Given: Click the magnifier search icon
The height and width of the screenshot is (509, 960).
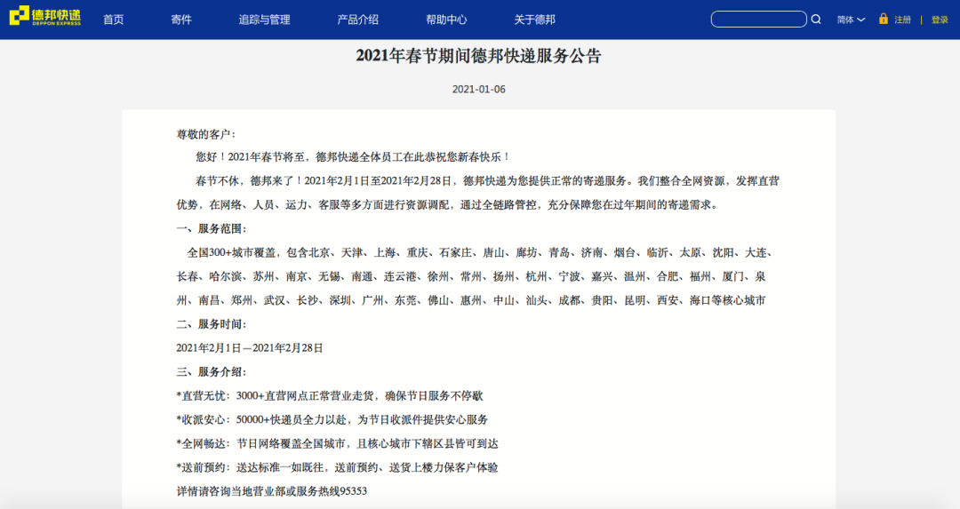Looking at the screenshot, I should (816, 19).
